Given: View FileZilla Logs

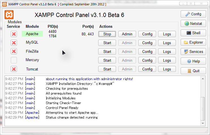Looking at the screenshot, I should click(x=167, y=52).
